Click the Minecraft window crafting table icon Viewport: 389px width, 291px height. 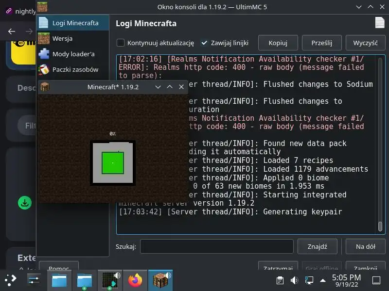45,87
